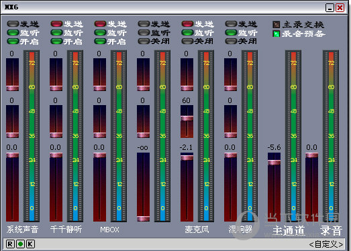Screen dimensions: 351x251
Task: Click the -oo value on unnamed channel
Action: pyautogui.click(x=142, y=148)
